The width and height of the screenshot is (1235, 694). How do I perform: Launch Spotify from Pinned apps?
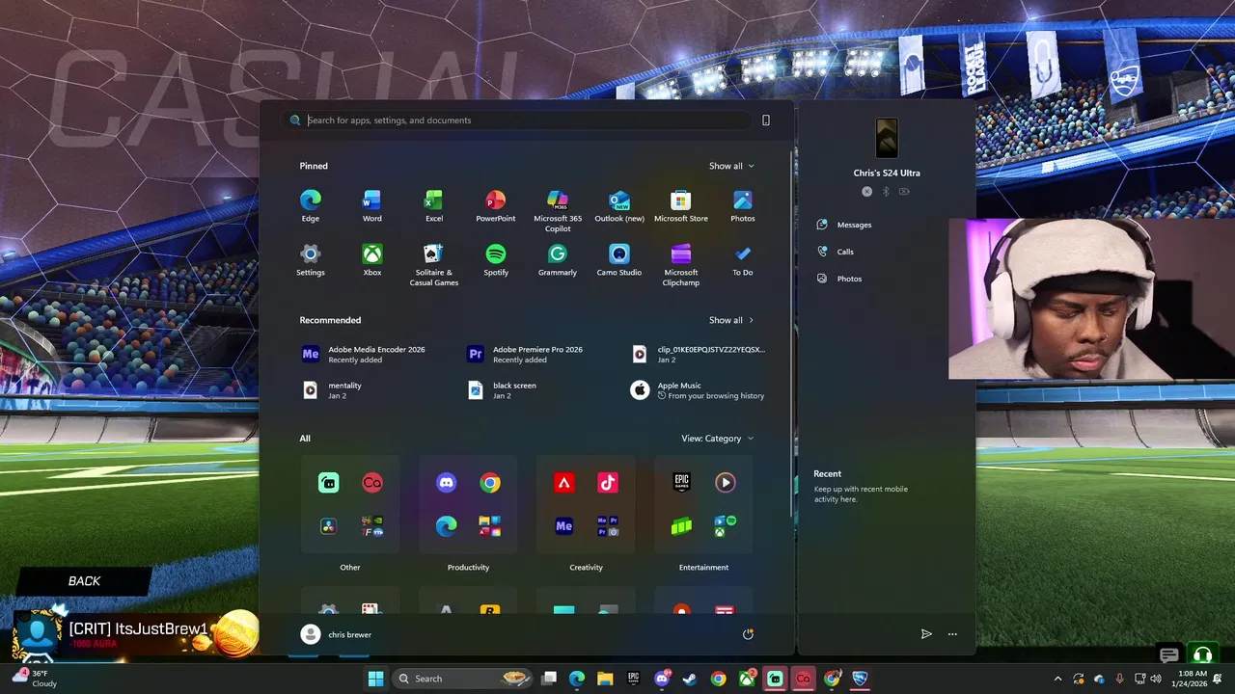coord(495,259)
